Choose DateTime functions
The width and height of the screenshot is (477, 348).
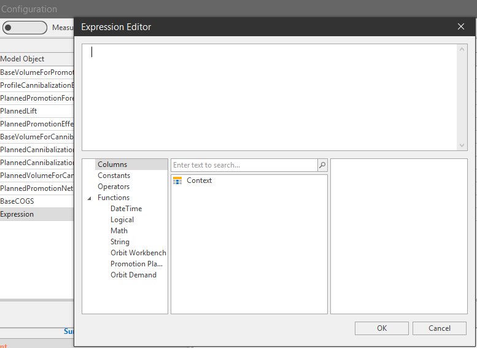[126, 209]
